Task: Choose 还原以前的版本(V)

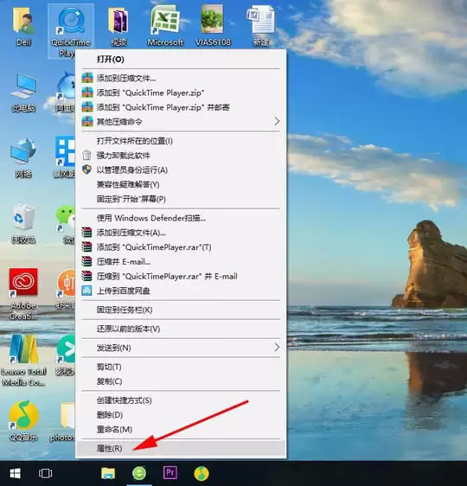Action: tap(181, 329)
